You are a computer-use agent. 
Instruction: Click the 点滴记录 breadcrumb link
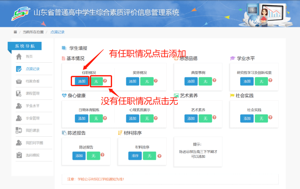coord(57,32)
